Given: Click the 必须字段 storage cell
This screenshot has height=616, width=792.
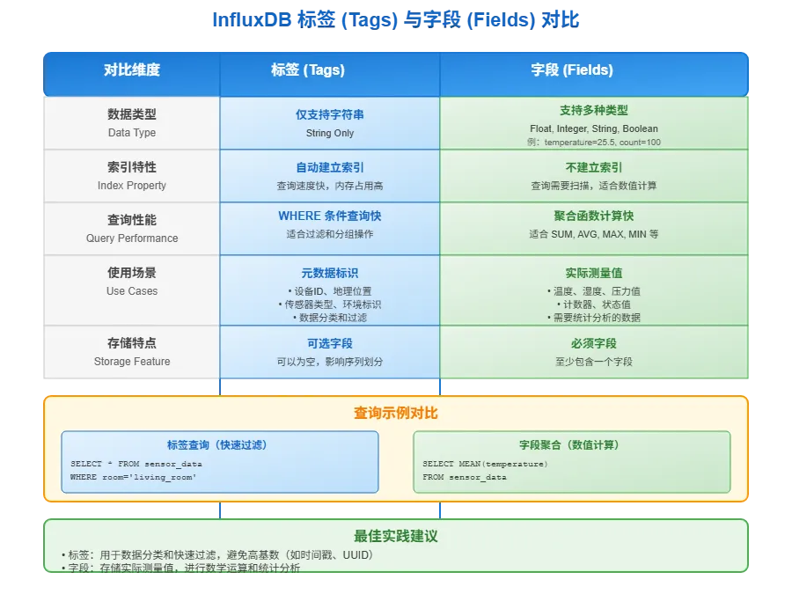Looking at the screenshot, I should point(594,352).
